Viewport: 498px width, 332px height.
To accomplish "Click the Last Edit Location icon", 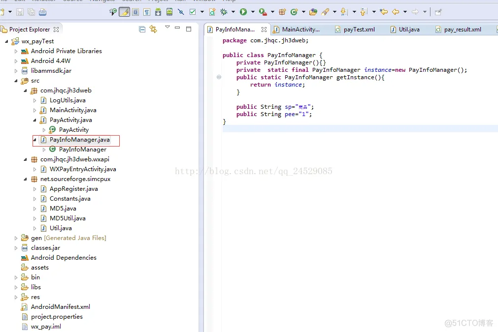I will coord(384,12).
